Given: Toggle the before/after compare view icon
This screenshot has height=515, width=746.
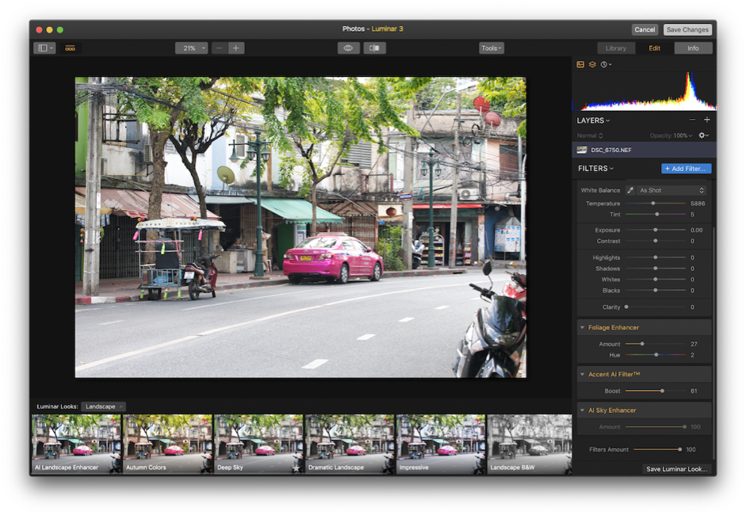Looking at the screenshot, I should (374, 48).
